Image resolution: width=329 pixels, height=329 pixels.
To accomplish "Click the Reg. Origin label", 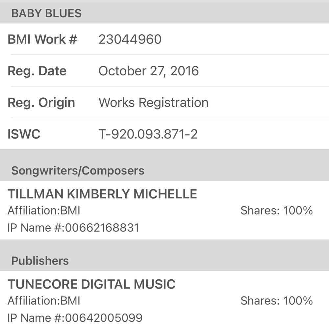I will coord(41,103).
